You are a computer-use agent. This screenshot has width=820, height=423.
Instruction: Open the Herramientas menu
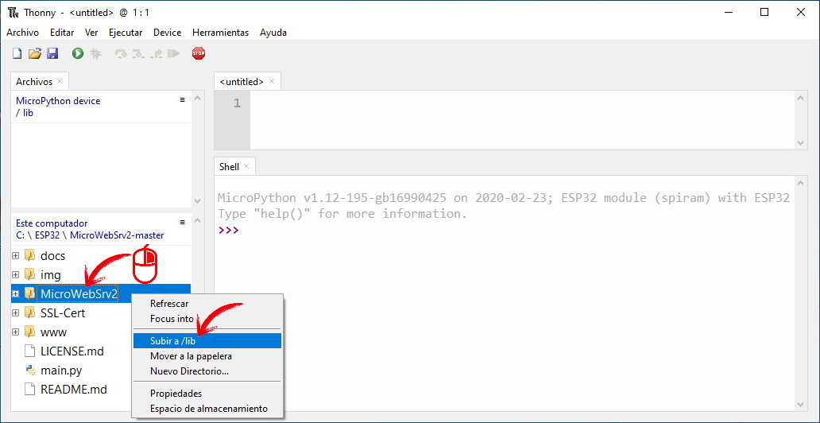click(x=221, y=33)
